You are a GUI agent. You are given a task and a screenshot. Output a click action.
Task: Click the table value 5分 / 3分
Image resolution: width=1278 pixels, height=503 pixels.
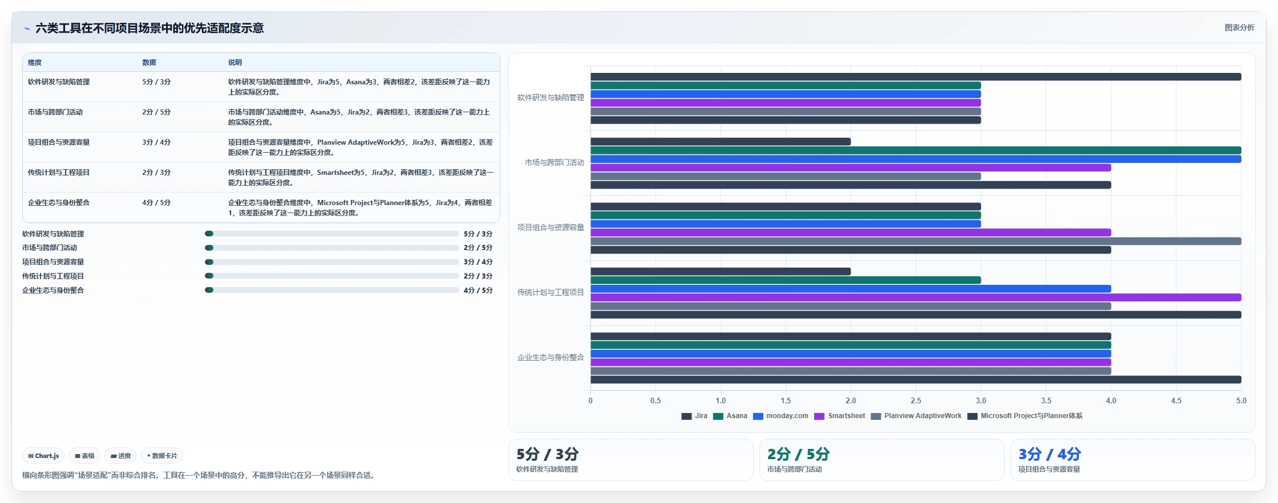click(x=156, y=82)
